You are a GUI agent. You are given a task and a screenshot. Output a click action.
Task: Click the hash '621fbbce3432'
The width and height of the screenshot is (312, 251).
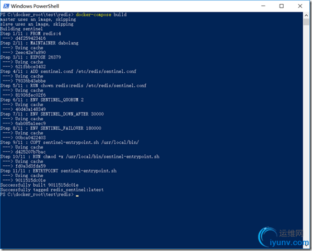[x=30, y=67]
